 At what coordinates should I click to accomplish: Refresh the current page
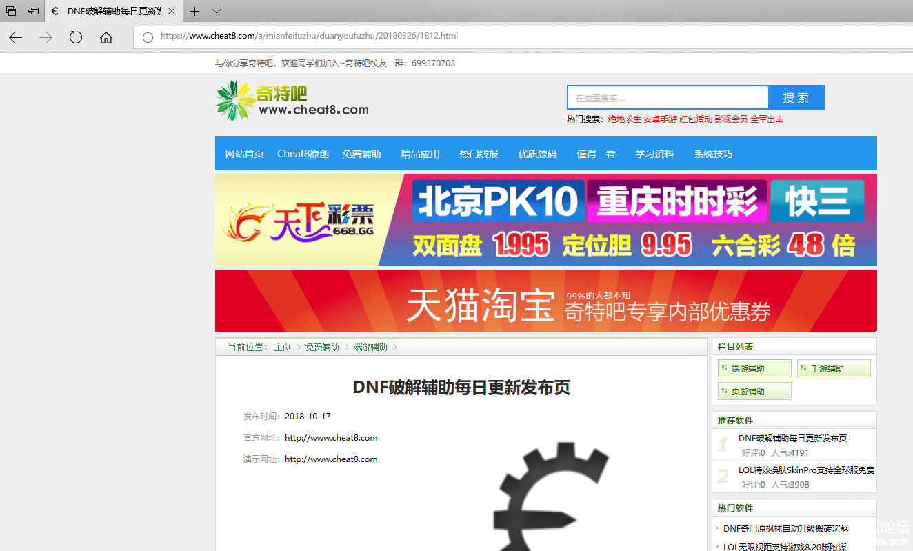[76, 37]
